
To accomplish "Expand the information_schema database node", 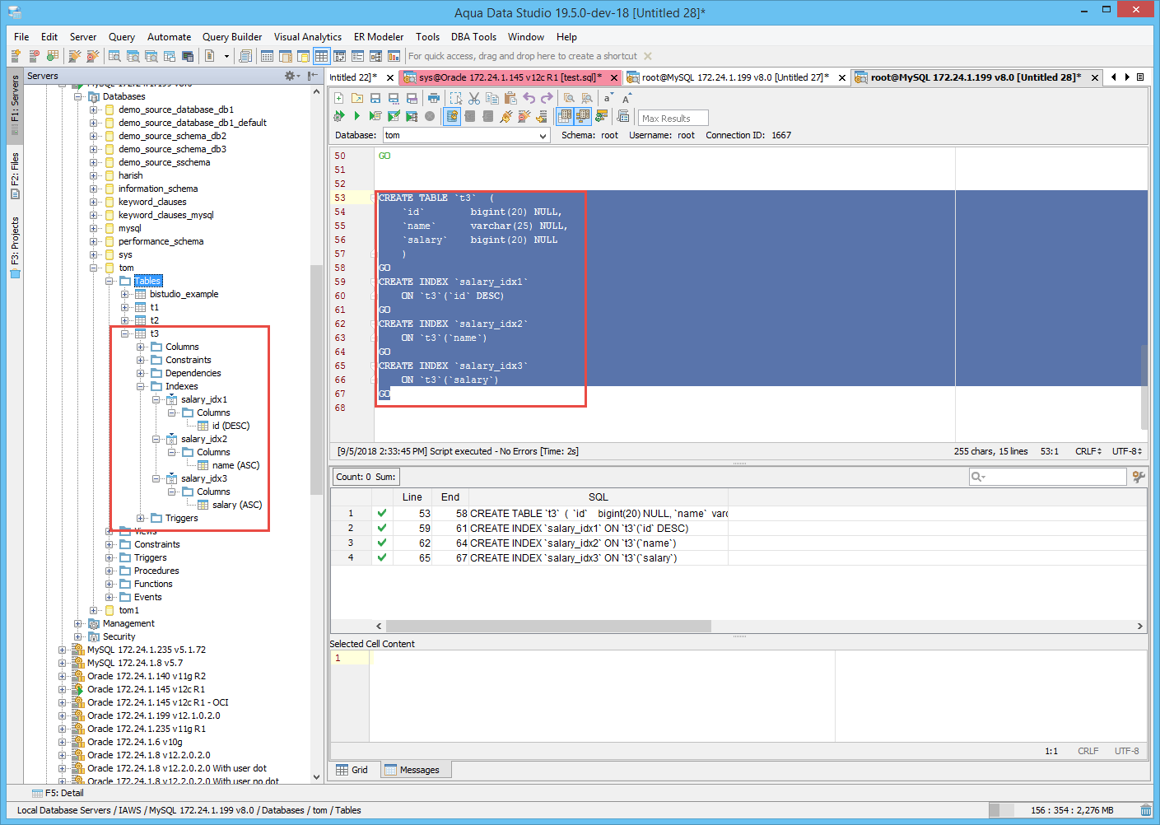I will [94, 189].
